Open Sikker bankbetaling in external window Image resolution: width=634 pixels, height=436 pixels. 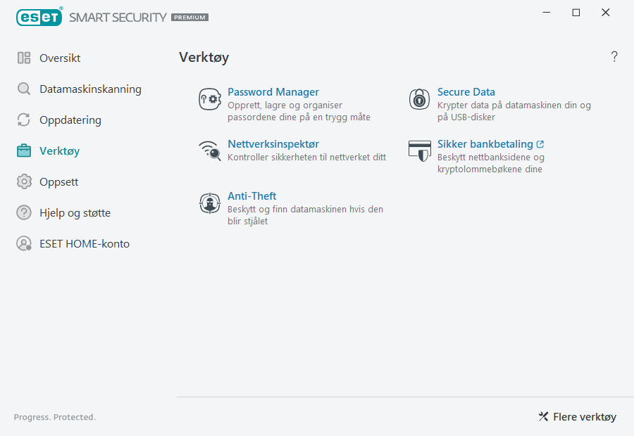click(x=485, y=143)
